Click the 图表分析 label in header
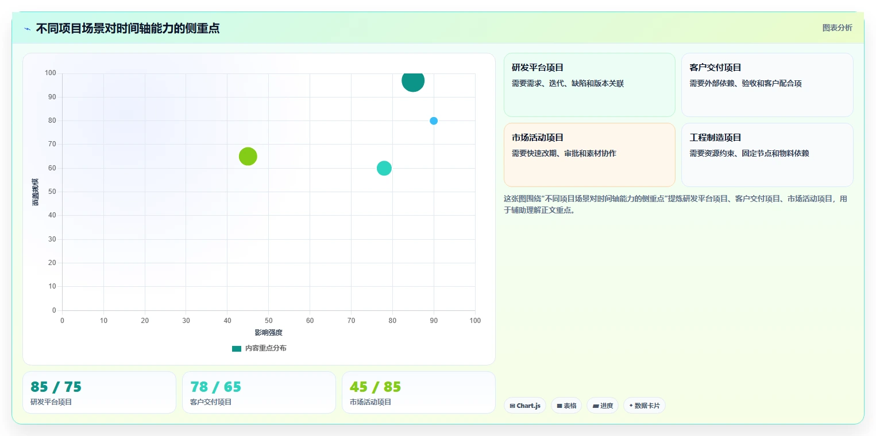Screen dimensions: 876x436 (x=837, y=28)
